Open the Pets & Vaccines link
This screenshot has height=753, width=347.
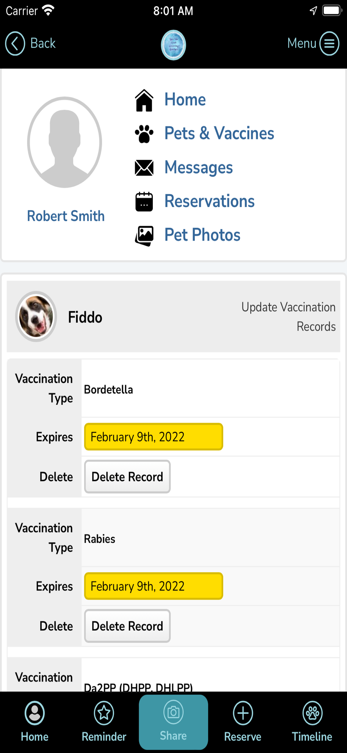(x=219, y=133)
